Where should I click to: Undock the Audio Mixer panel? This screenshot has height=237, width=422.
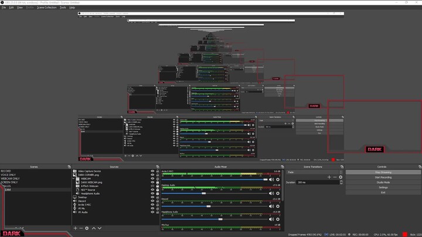tap(283, 167)
